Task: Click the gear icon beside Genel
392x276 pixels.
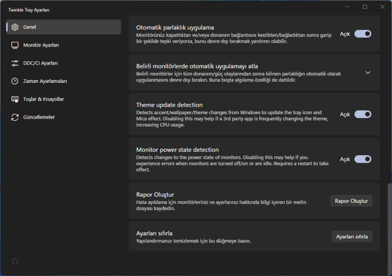Action: (x=15, y=27)
